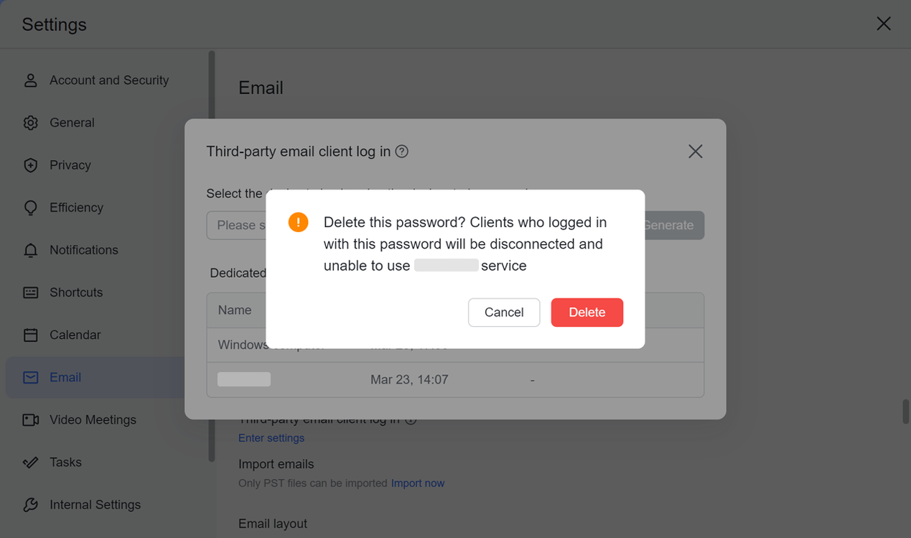This screenshot has width=911, height=538.
Task: Click the Internal Settings wrench icon
Action: [30, 504]
